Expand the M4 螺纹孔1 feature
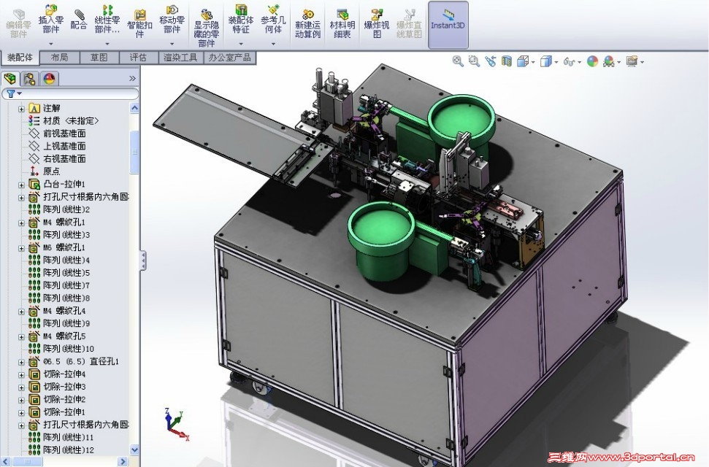The image size is (709, 467). [x=21, y=223]
